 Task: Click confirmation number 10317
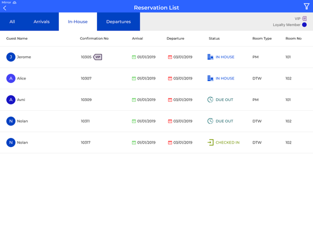click(86, 142)
